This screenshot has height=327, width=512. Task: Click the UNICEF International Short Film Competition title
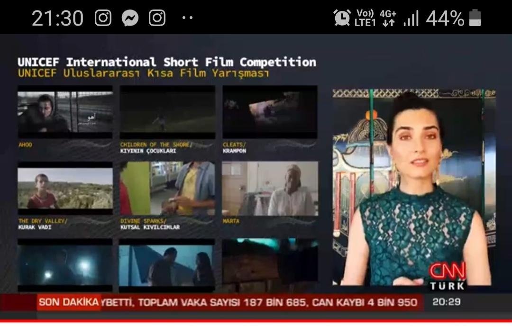pos(166,62)
